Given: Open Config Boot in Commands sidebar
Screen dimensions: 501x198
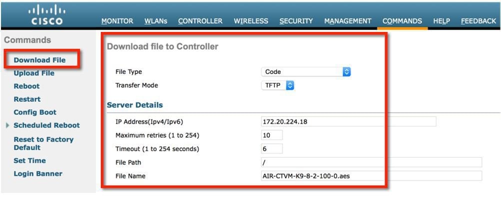Looking at the screenshot, I should [35, 112].
